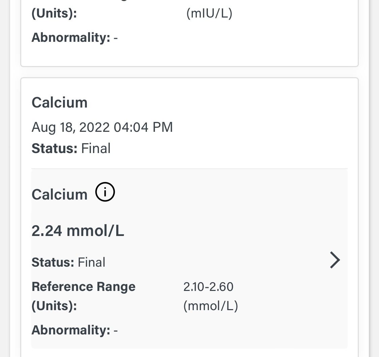379x357 pixels.
Task: Click the 2.24 mmol/L result value
Action: 78,231
